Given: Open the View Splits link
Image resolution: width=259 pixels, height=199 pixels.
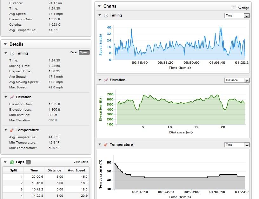Looking at the screenshot, I should click(x=81, y=162).
